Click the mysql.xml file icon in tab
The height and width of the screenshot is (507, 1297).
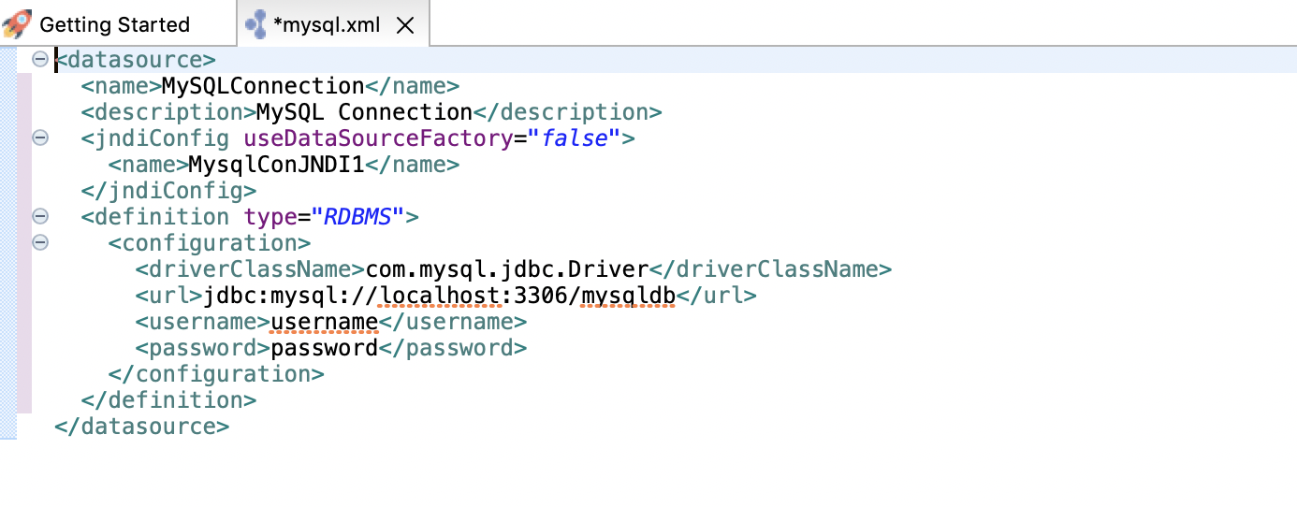point(255,25)
